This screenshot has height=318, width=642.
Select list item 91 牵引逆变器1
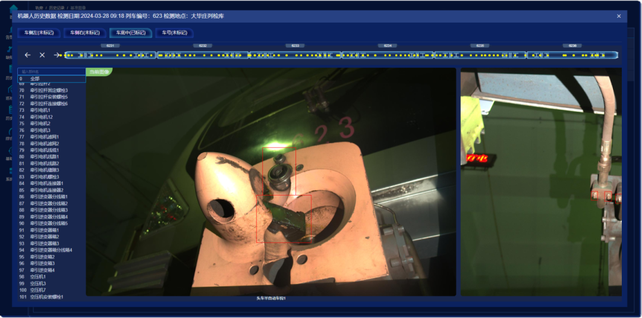45,230
